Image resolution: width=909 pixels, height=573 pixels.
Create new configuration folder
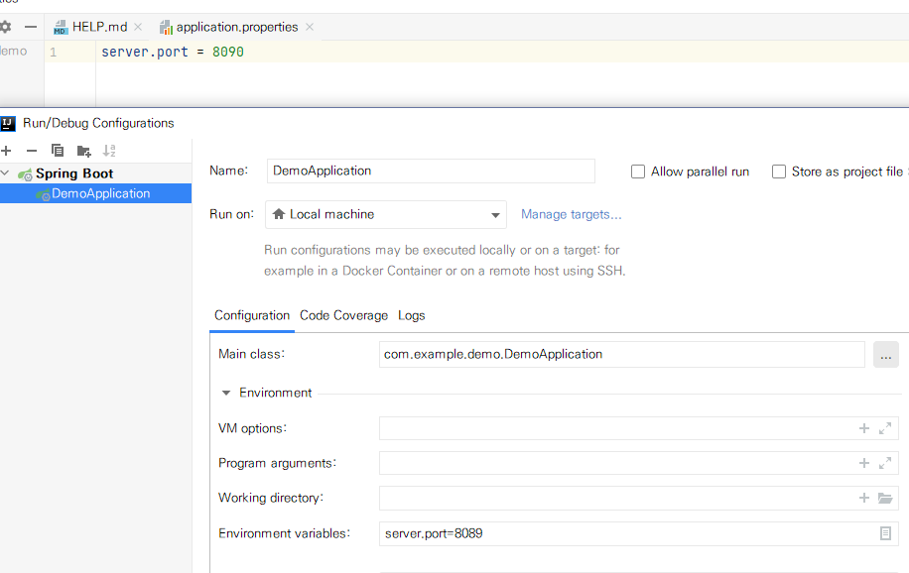tap(84, 152)
